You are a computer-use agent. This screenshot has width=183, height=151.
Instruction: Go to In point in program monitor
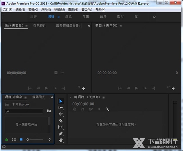pyautogui.click(x=120, y=88)
